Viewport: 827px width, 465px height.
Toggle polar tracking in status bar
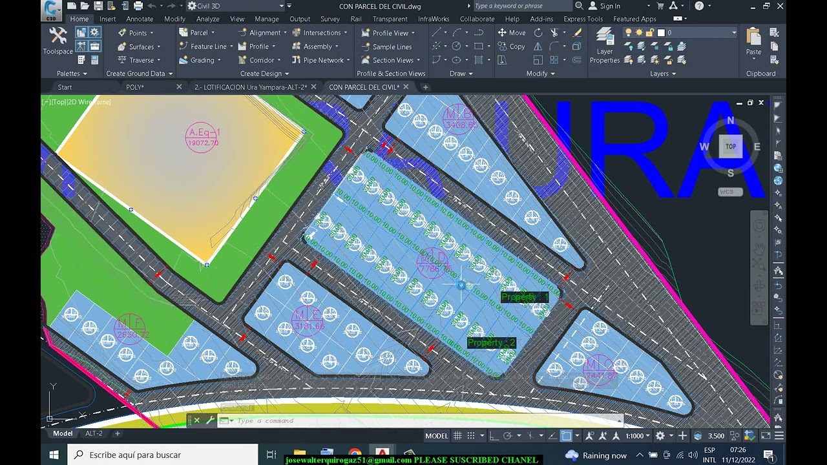508,436
